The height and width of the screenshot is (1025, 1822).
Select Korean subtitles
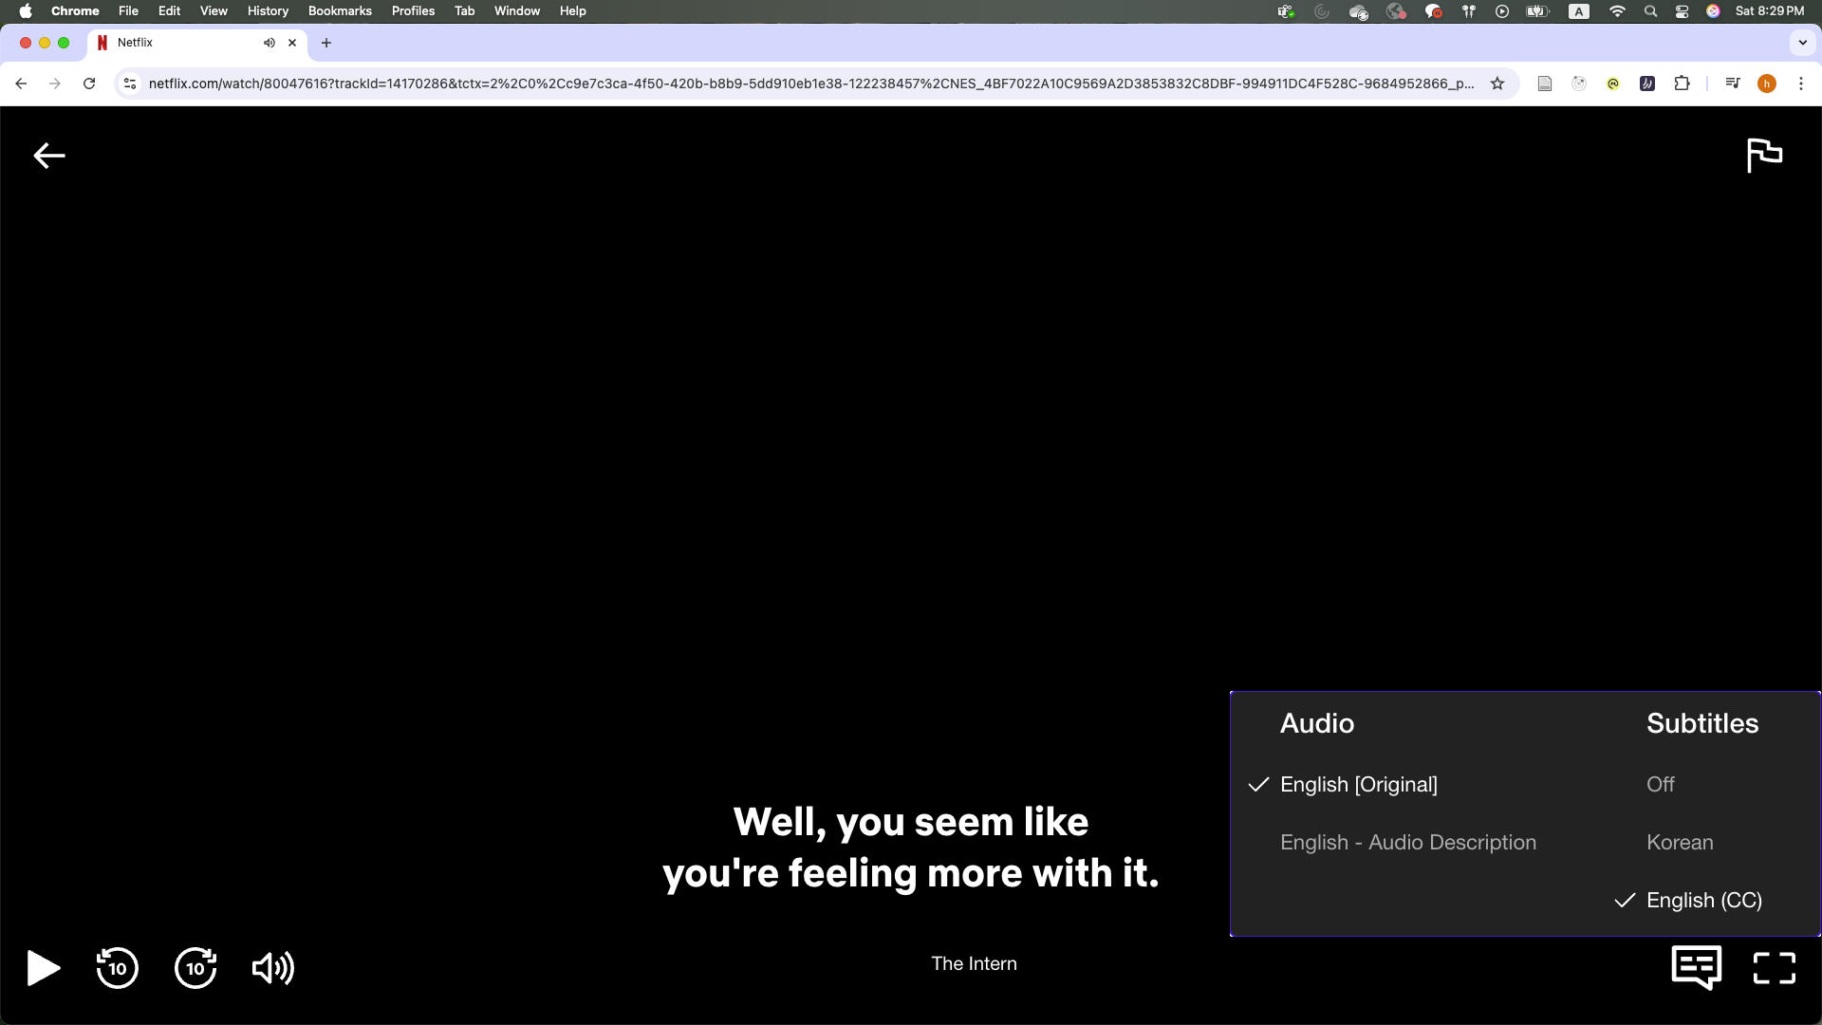coord(1680,843)
